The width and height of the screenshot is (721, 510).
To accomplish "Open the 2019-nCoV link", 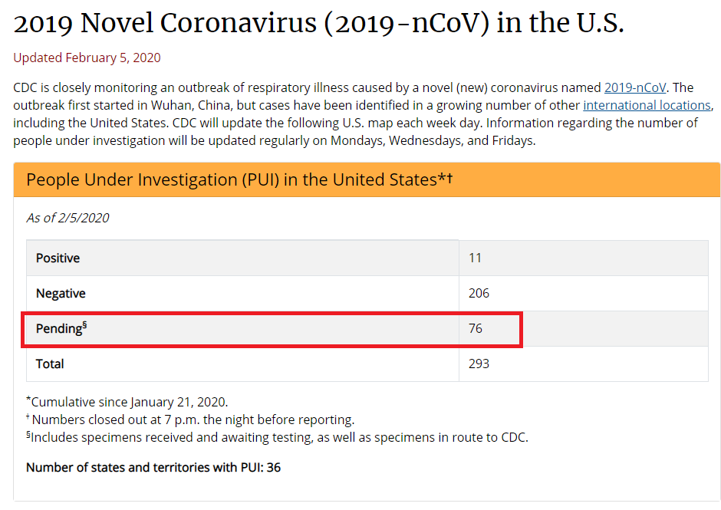I will [634, 87].
